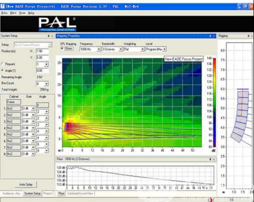254x202 pixels.
Task: Expand the Weighting dropdown
Action: pos(142,49)
